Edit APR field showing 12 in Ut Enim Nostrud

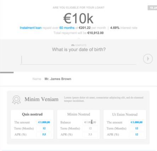[136, 134]
